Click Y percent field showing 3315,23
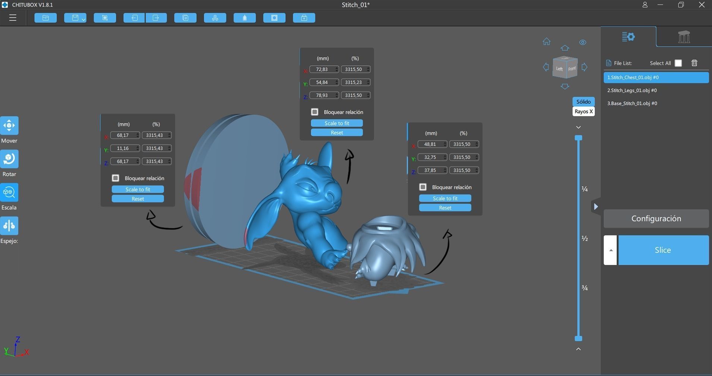This screenshot has height=376, width=712. [355, 82]
